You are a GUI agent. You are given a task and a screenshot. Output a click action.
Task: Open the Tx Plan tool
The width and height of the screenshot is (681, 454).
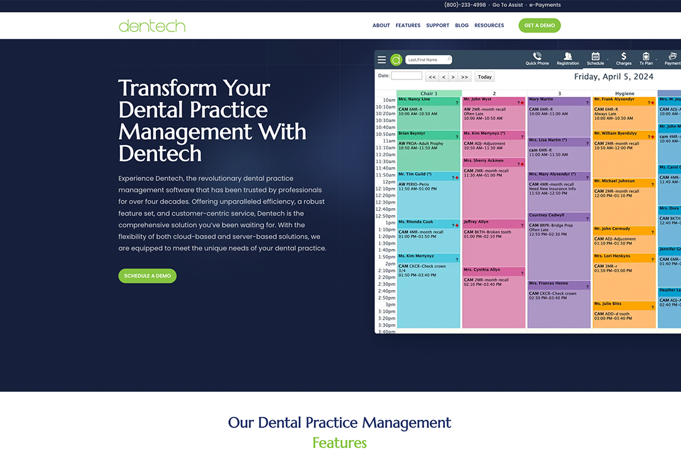[x=646, y=59]
